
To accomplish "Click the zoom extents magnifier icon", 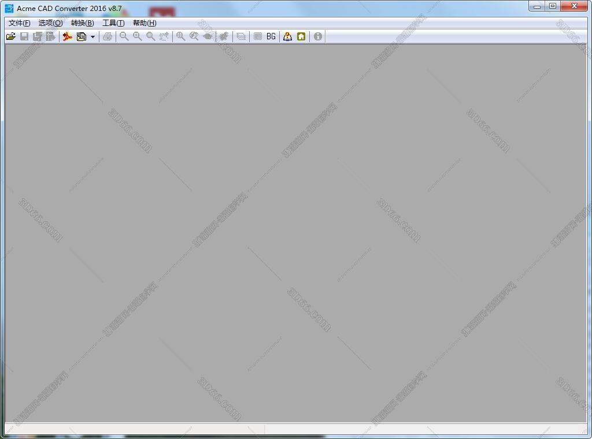I will point(180,36).
